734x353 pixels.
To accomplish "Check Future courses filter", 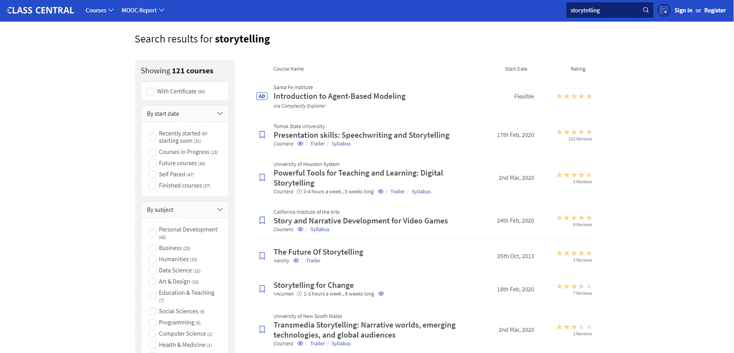I will coord(153,163).
